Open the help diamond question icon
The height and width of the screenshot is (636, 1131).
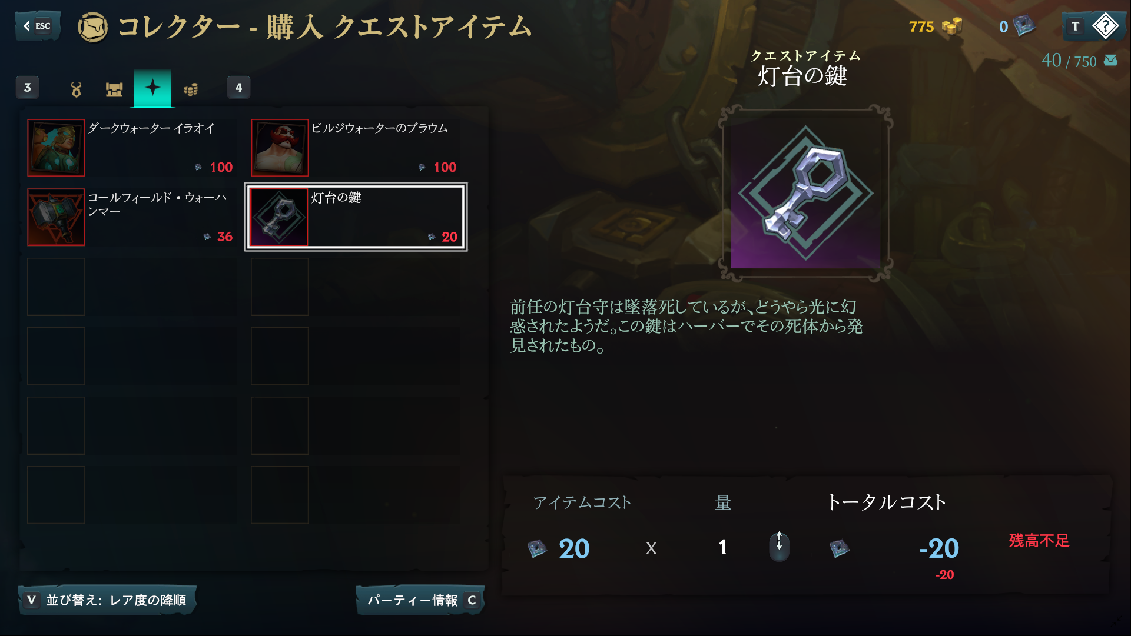(1105, 26)
